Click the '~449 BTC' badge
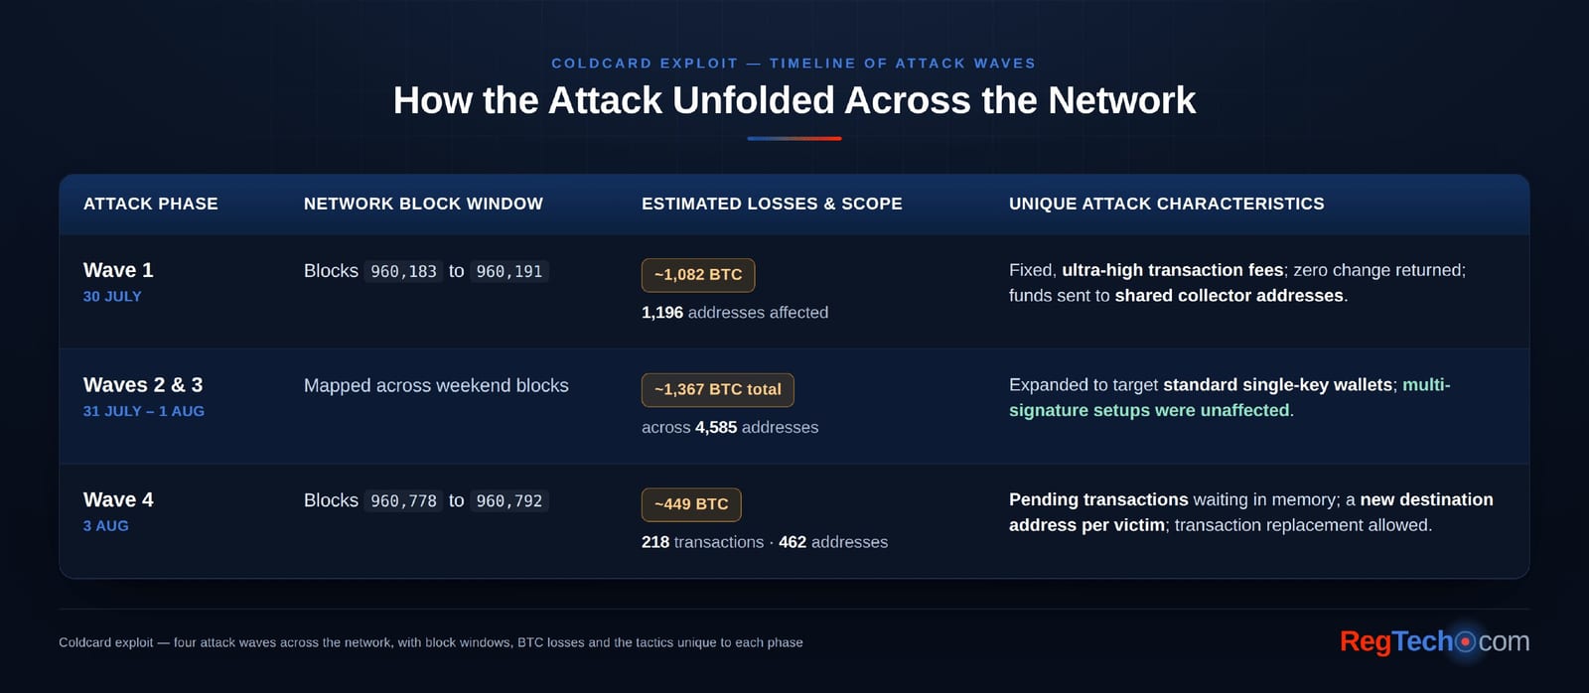Viewport: 1589px width, 693px height. (691, 504)
